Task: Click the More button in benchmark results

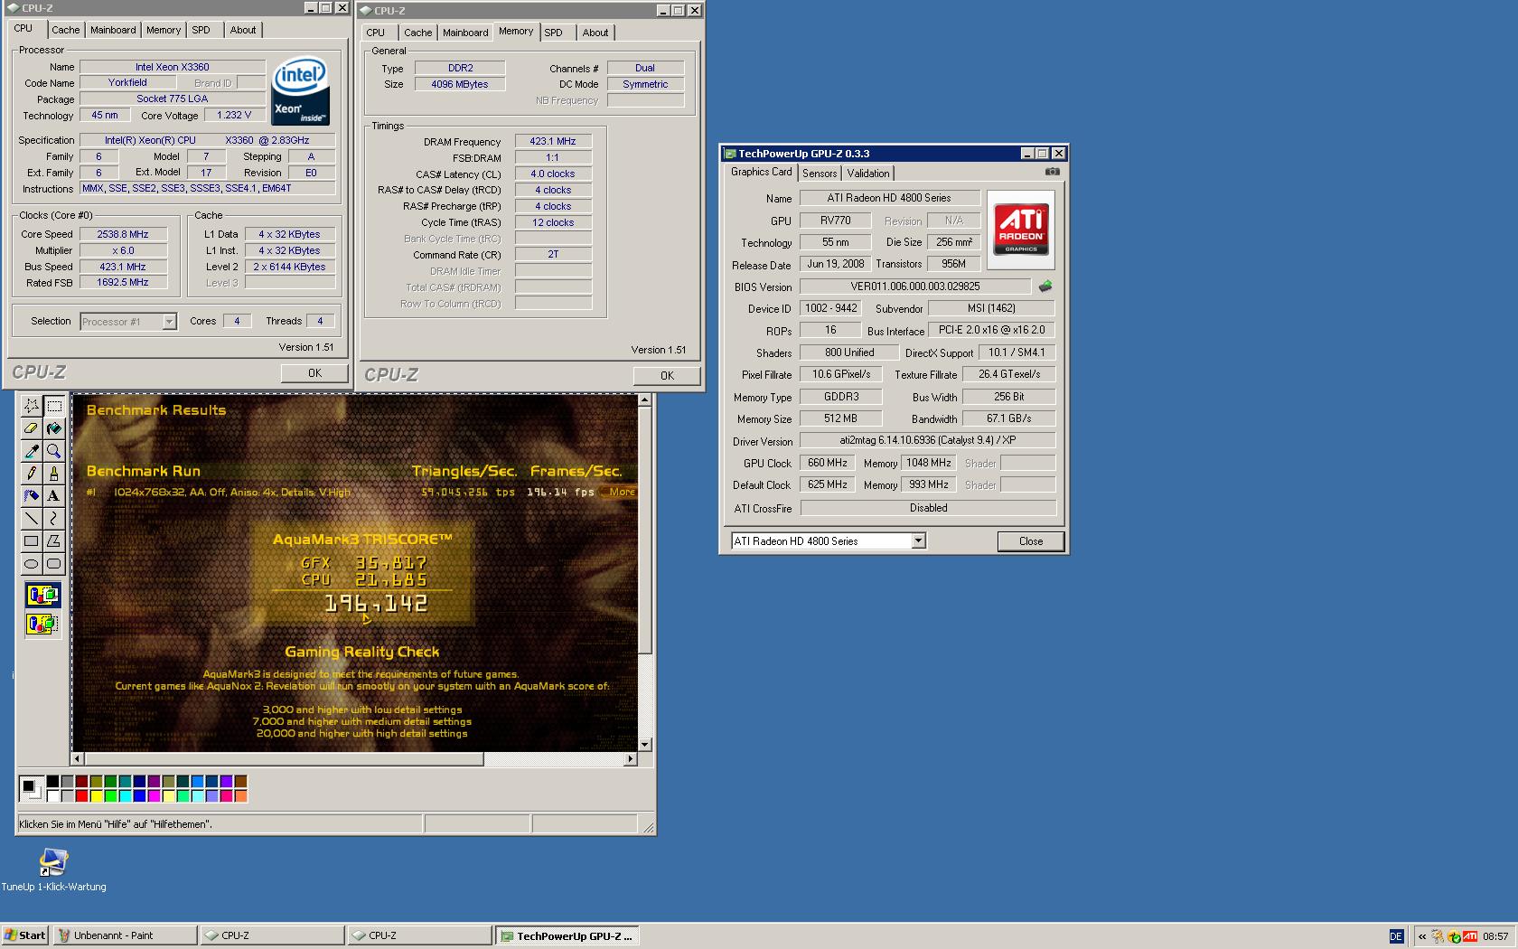Action: tap(620, 493)
